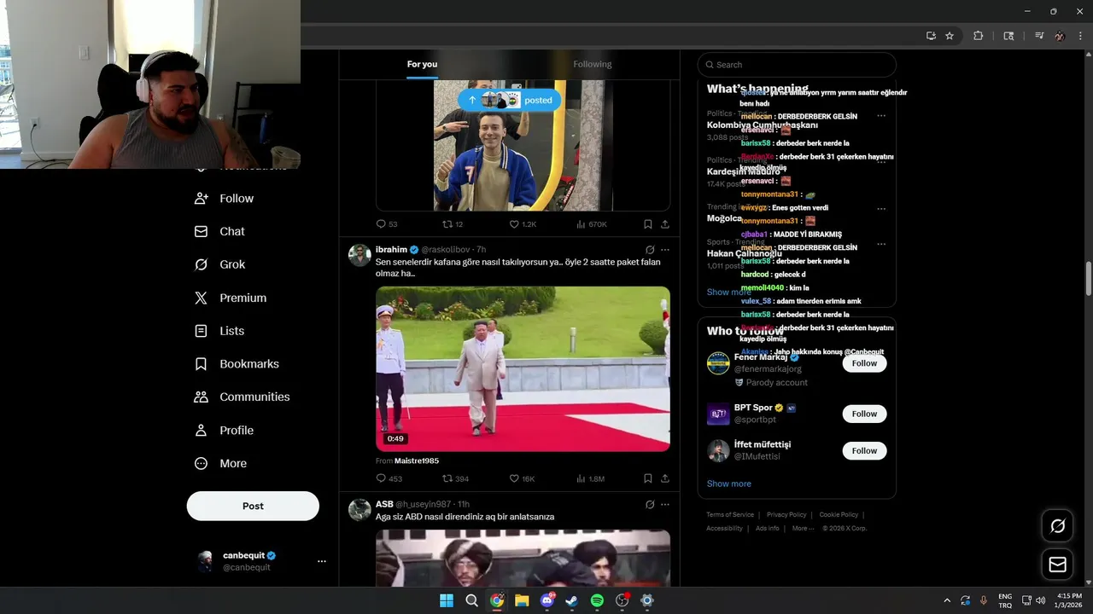Open the Chrome three-dot menu
The width and height of the screenshot is (1093, 614).
point(1081,36)
